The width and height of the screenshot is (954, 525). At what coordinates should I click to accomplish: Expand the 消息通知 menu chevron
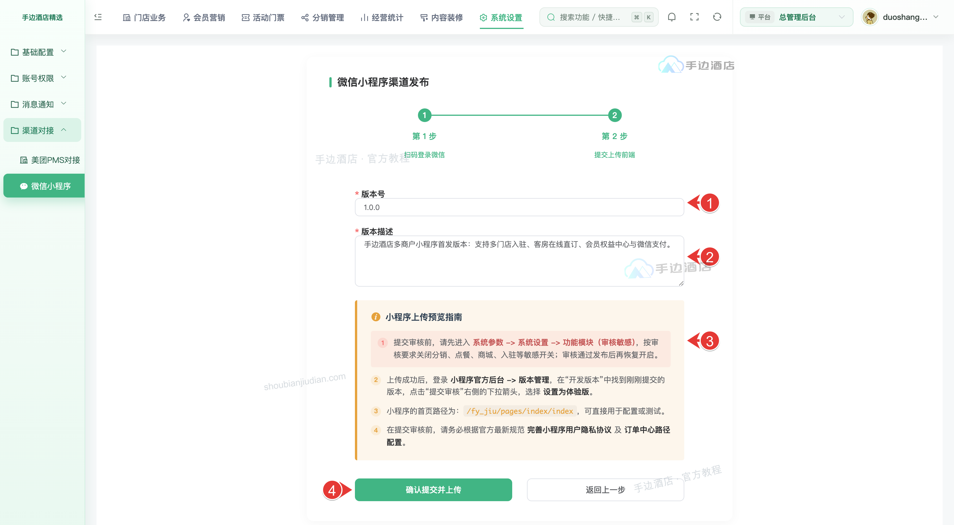coord(64,103)
